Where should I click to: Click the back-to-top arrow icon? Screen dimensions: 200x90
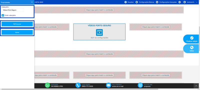tap(196, 86)
